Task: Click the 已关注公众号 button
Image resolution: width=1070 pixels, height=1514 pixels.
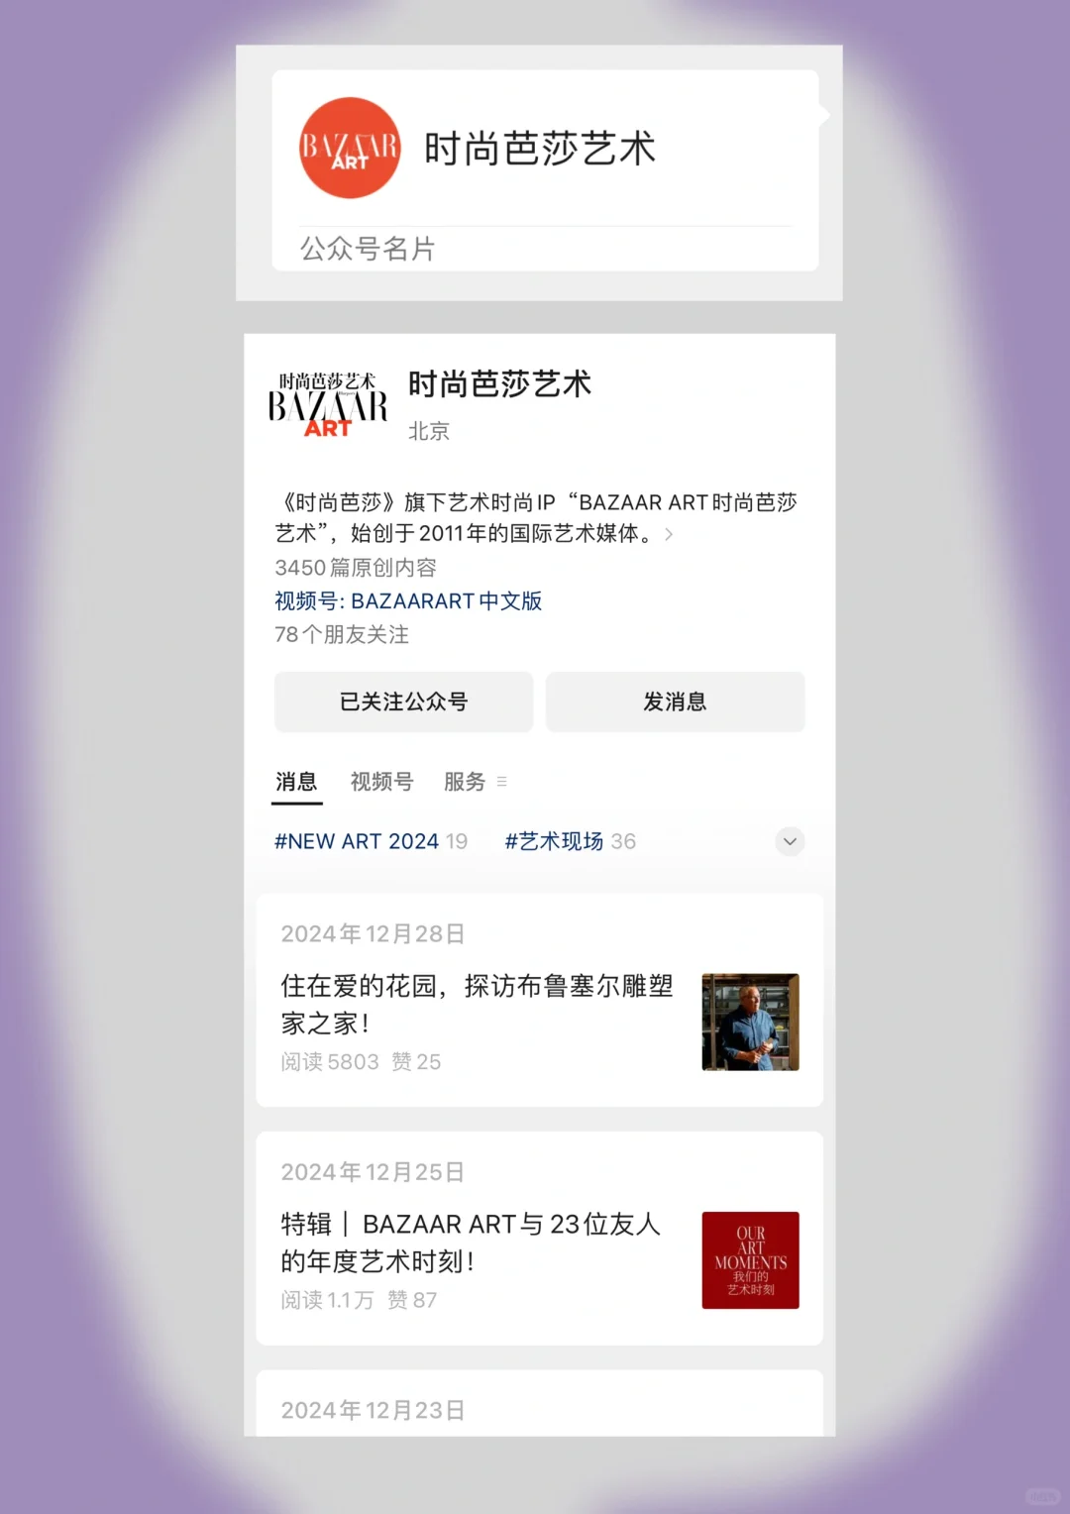Action: click(403, 702)
